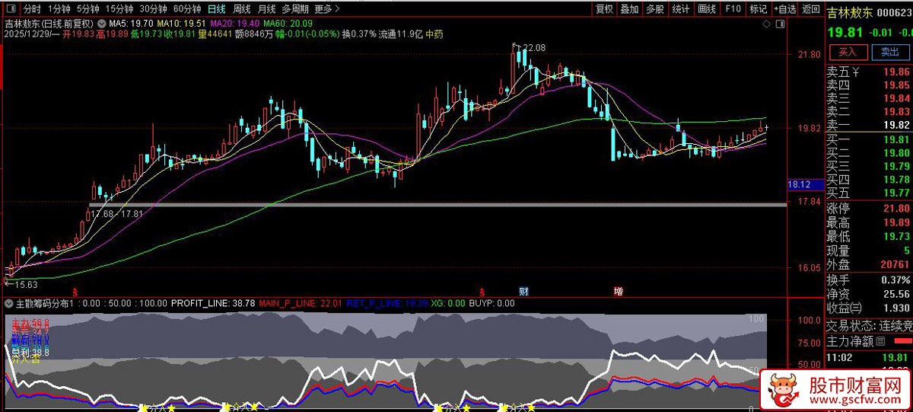The height and width of the screenshot is (412, 913).
Task: Switch to 周线 weekly chart
Action: (242, 9)
